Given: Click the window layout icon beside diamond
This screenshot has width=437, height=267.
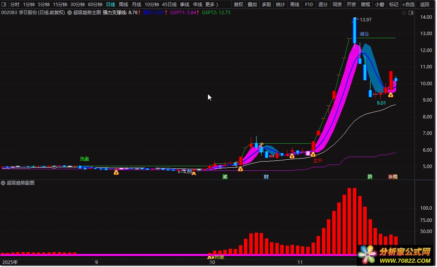Looking at the screenshot, I should [411, 13].
